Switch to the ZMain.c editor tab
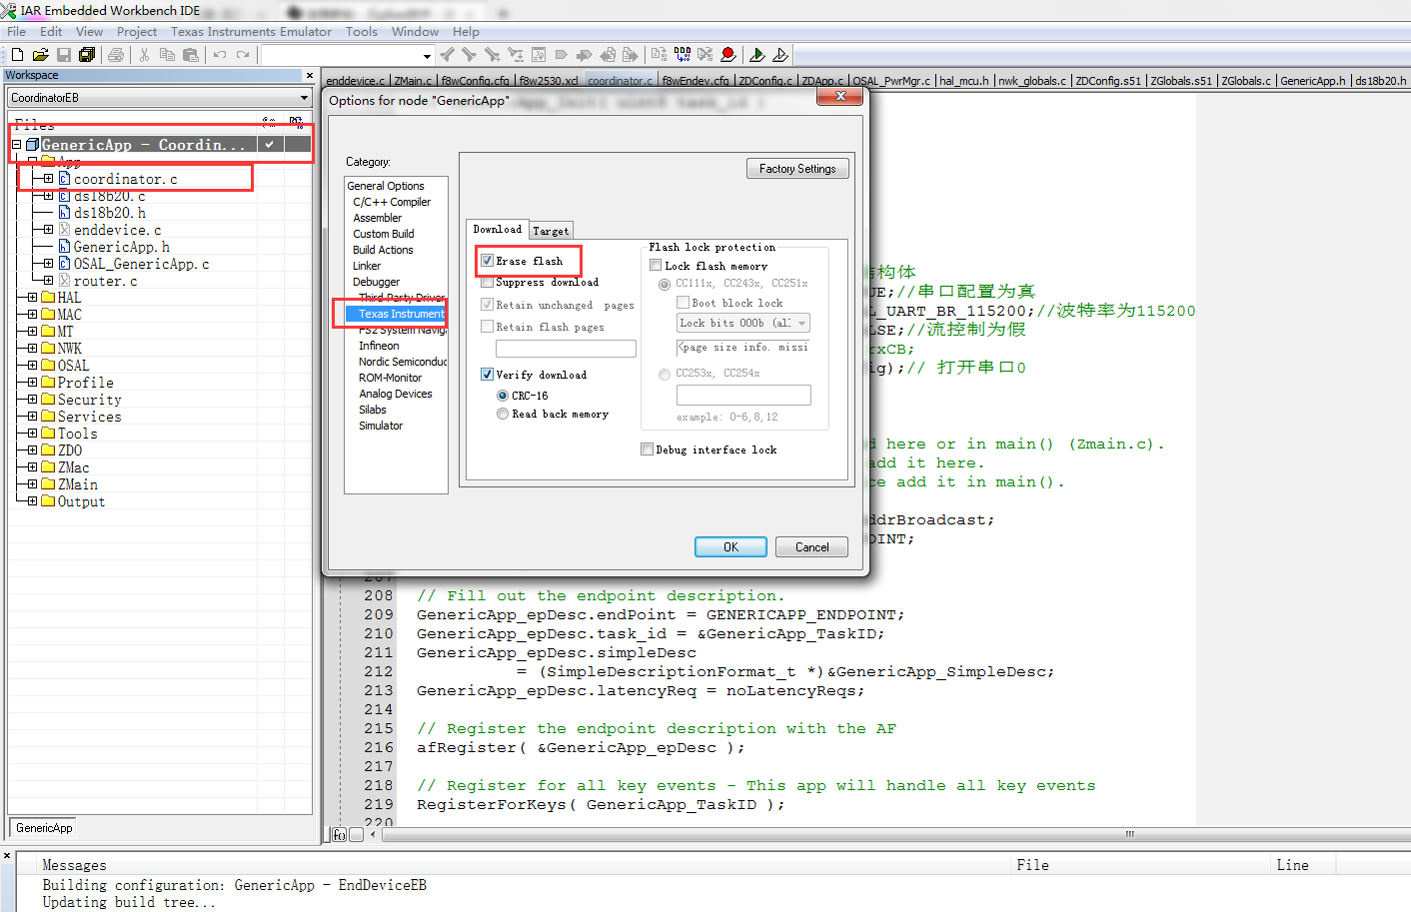 [x=413, y=81]
